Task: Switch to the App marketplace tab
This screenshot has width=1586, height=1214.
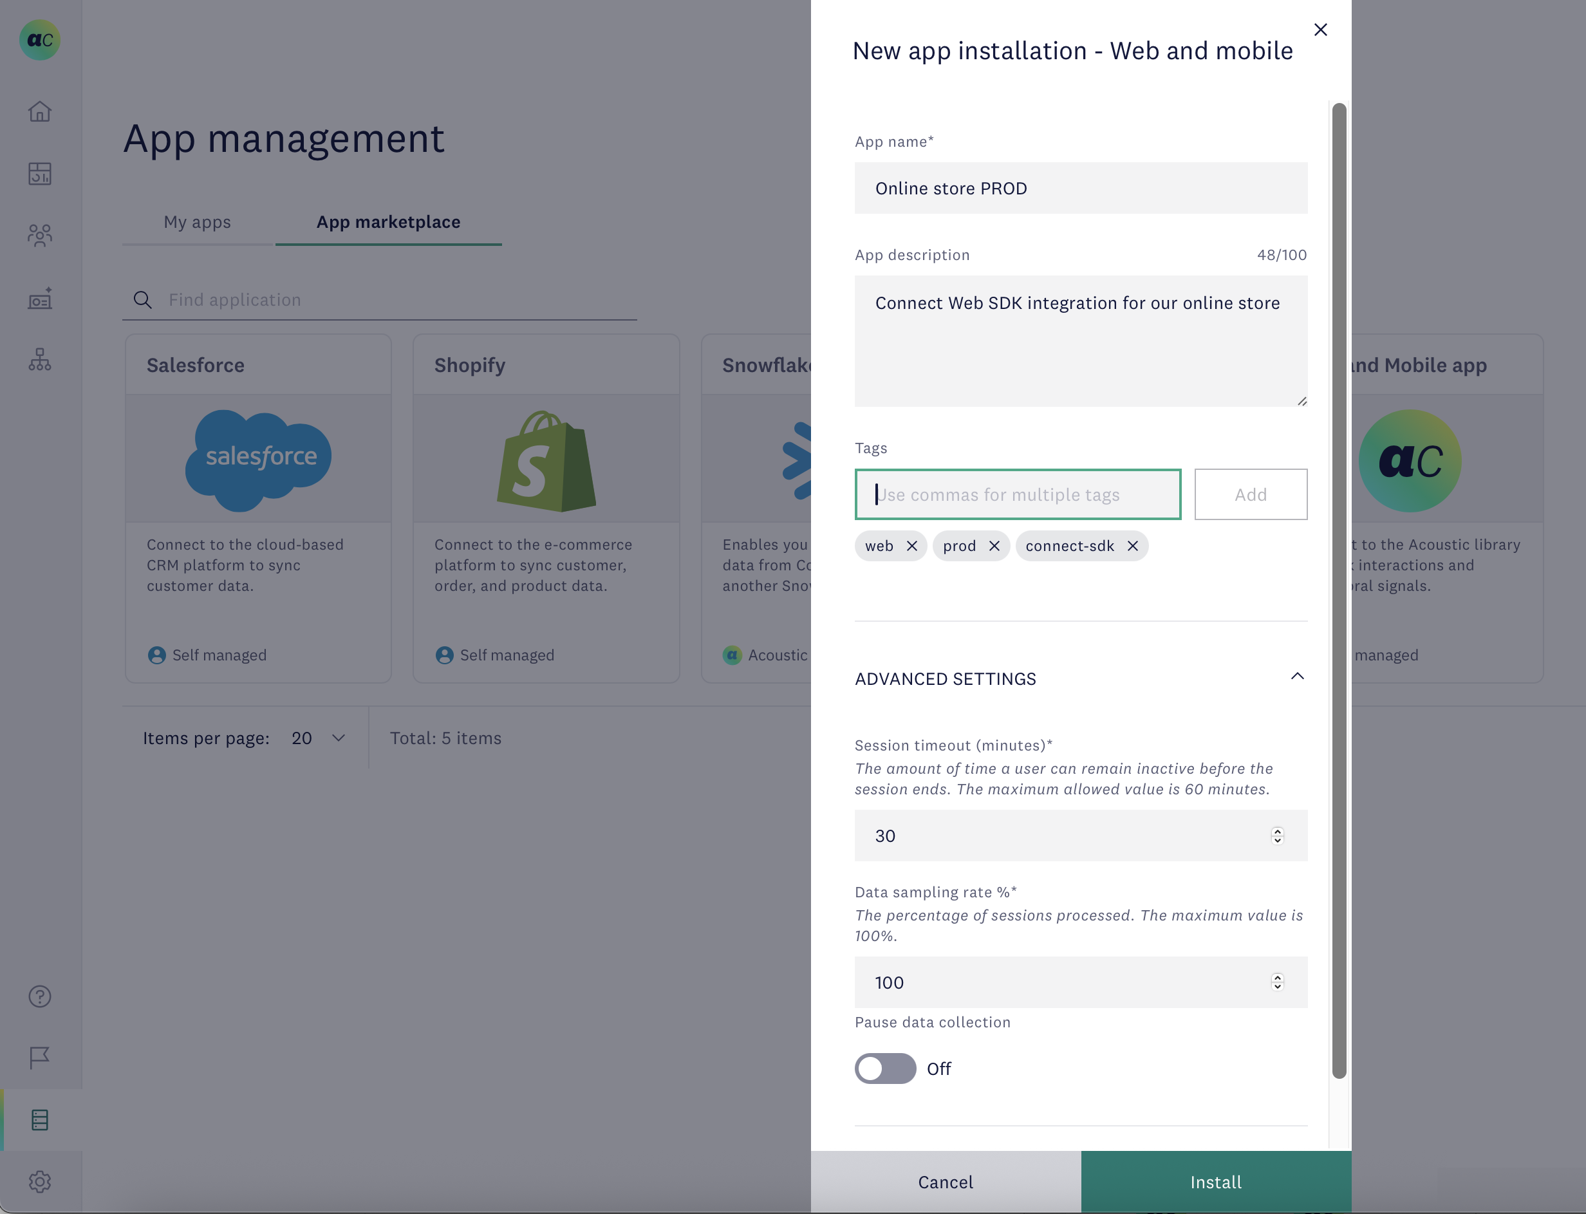Action: [389, 222]
